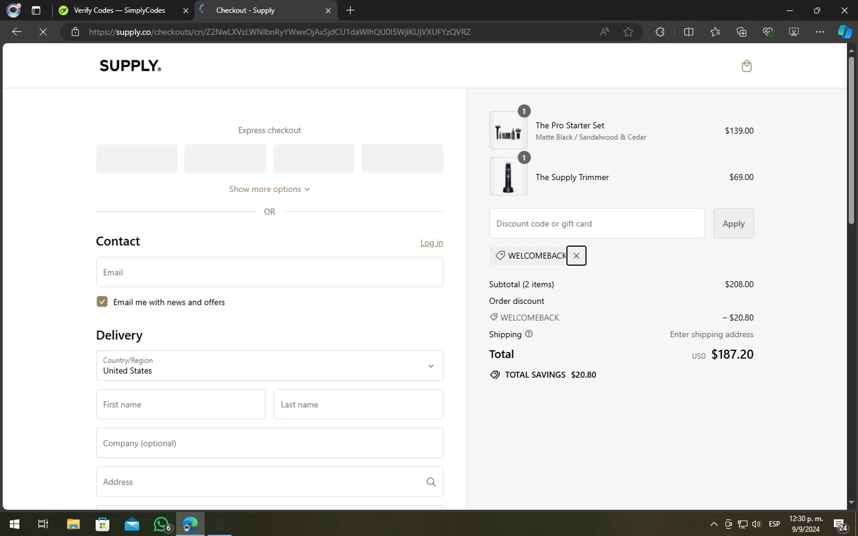Click The Pro Starter Set thumbnail
The width and height of the screenshot is (858, 536).
tap(508, 130)
